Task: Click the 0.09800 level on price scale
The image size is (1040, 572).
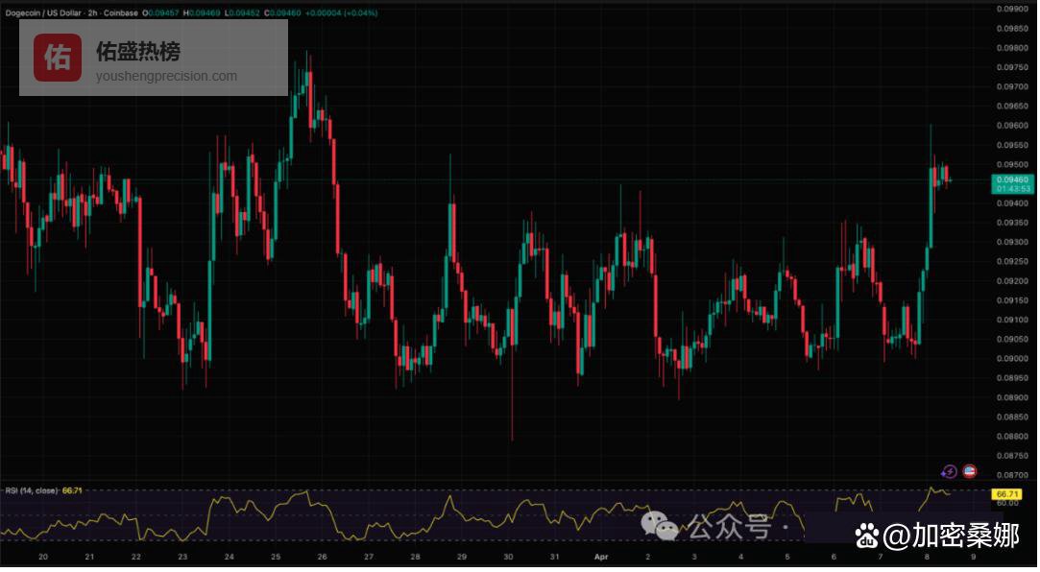Action: tap(1012, 48)
